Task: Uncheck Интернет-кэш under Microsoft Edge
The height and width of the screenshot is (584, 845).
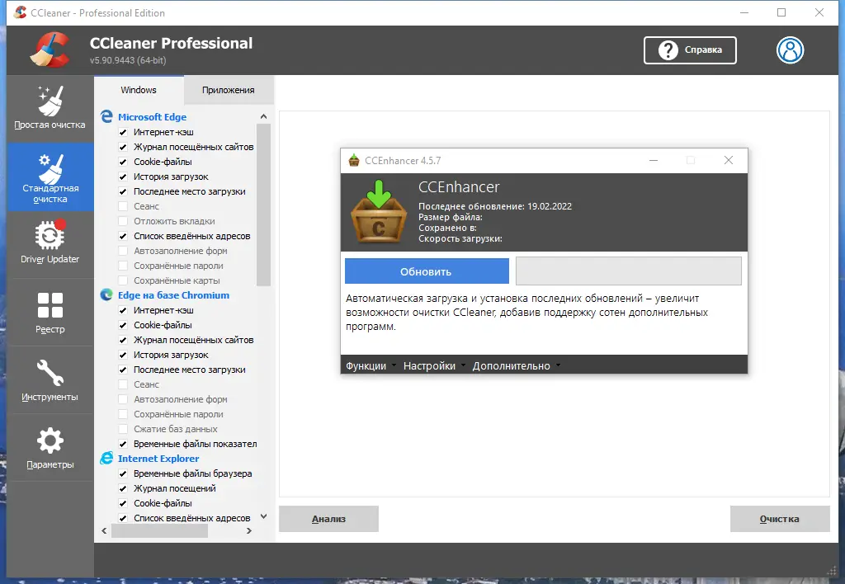Action: 123,132
